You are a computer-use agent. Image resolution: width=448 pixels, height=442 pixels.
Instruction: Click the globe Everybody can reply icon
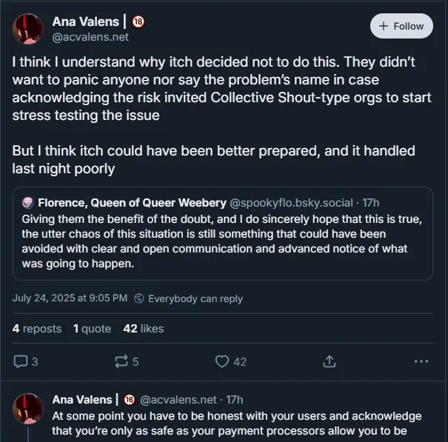point(140,298)
